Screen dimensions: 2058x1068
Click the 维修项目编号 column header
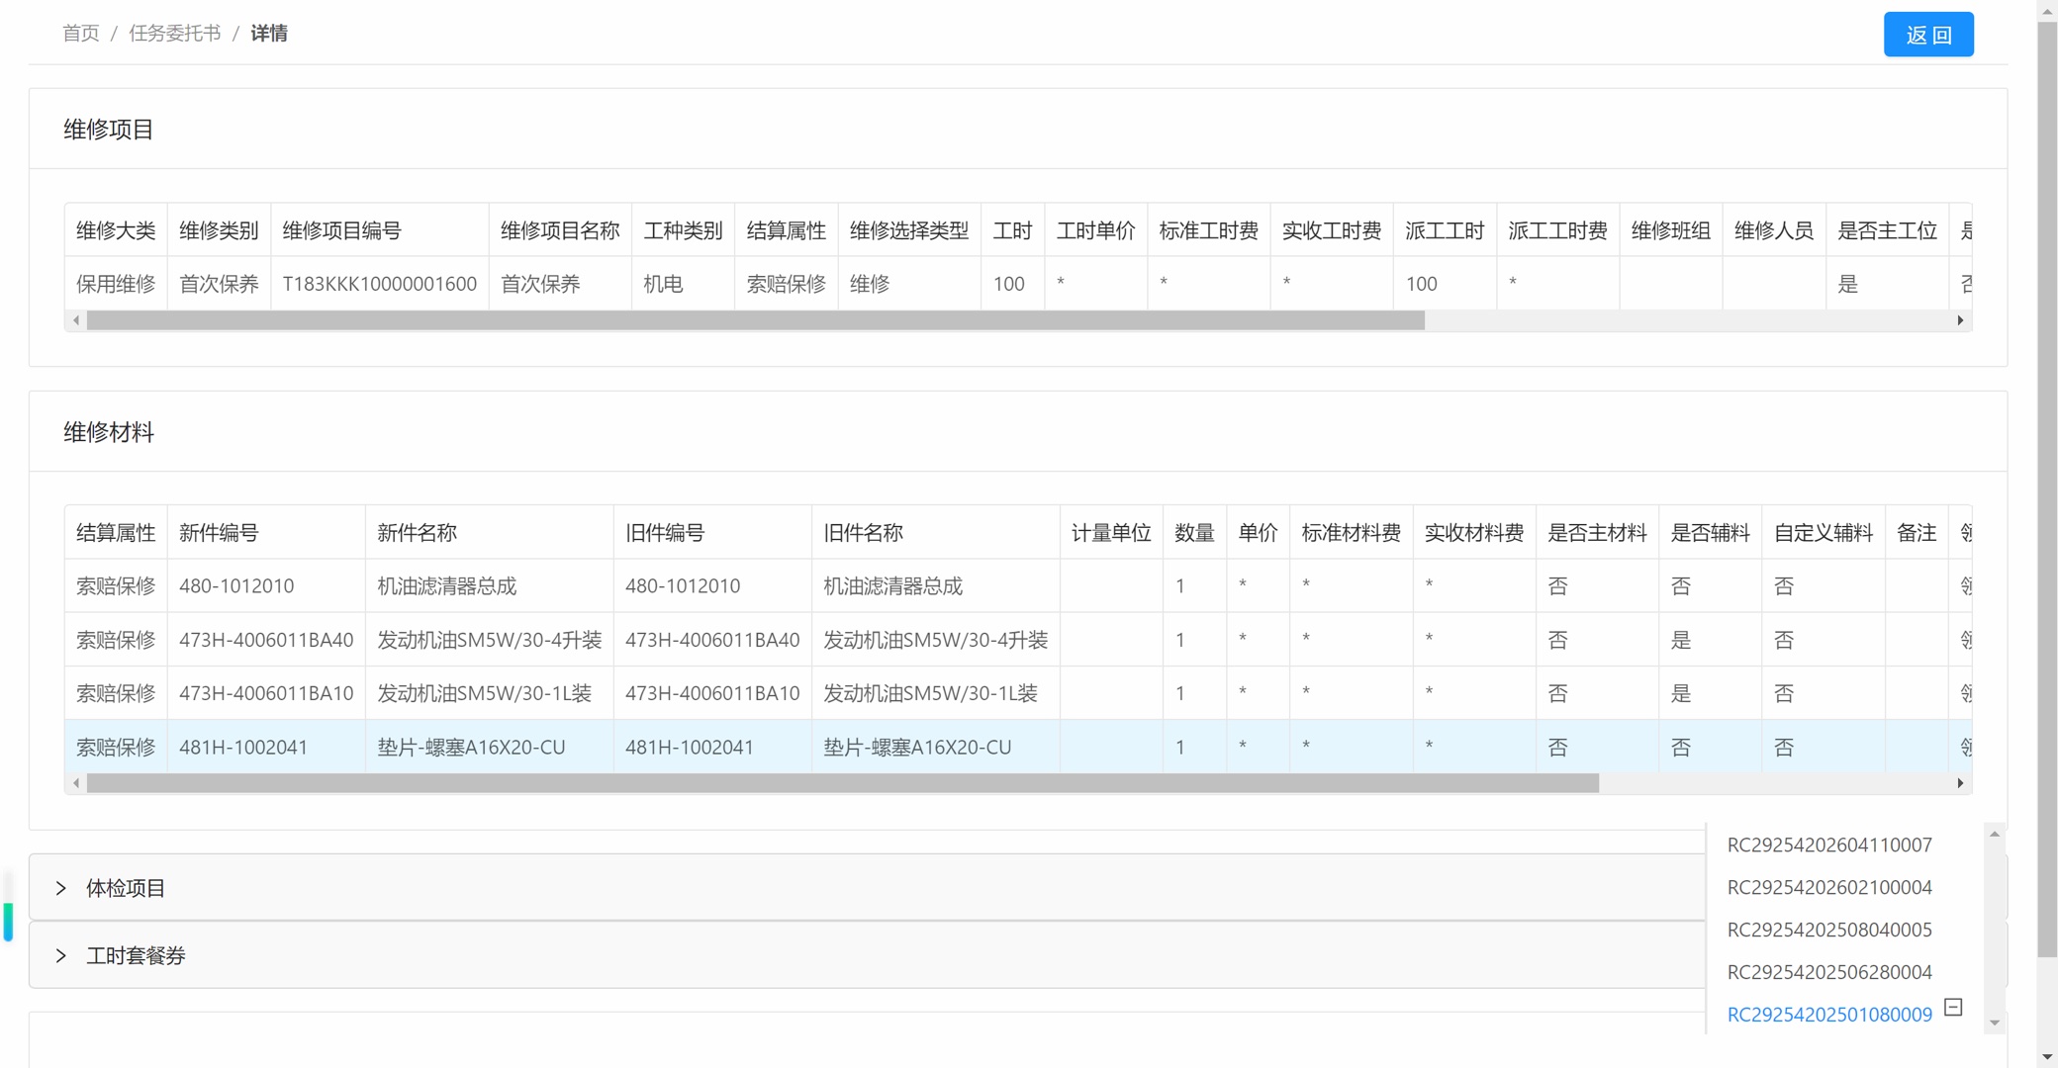coord(380,230)
